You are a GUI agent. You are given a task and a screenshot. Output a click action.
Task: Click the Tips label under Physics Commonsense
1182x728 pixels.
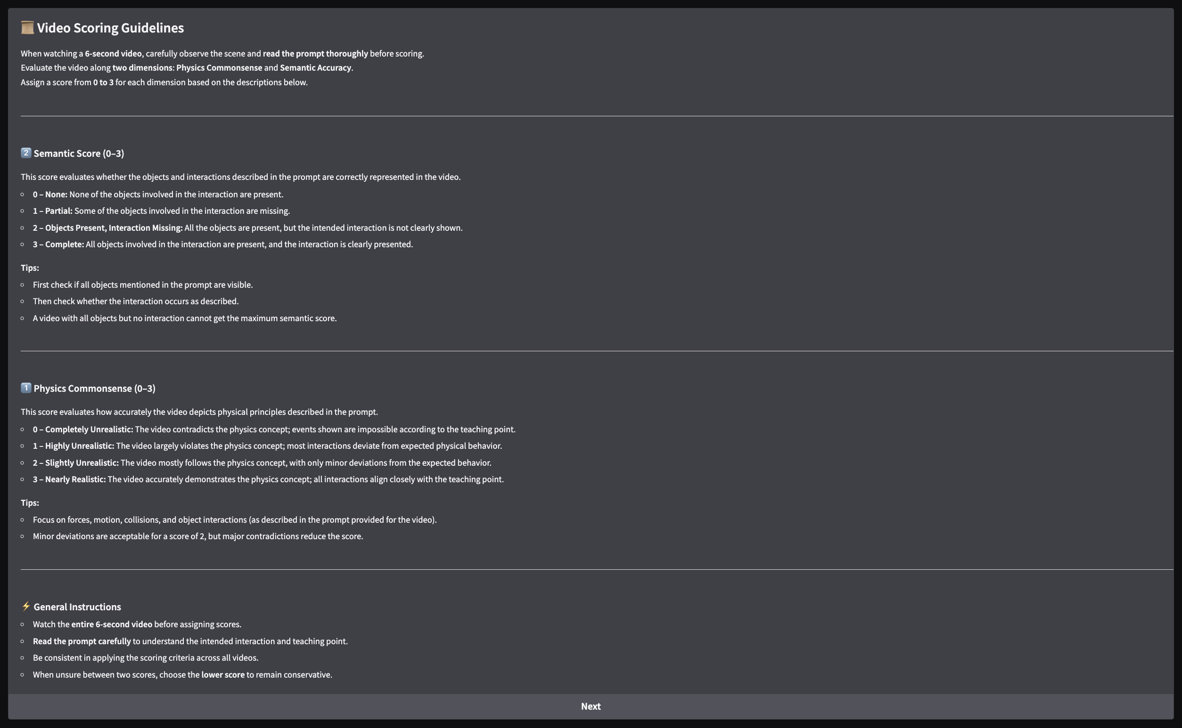pyautogui.click(x=30, y=502)
